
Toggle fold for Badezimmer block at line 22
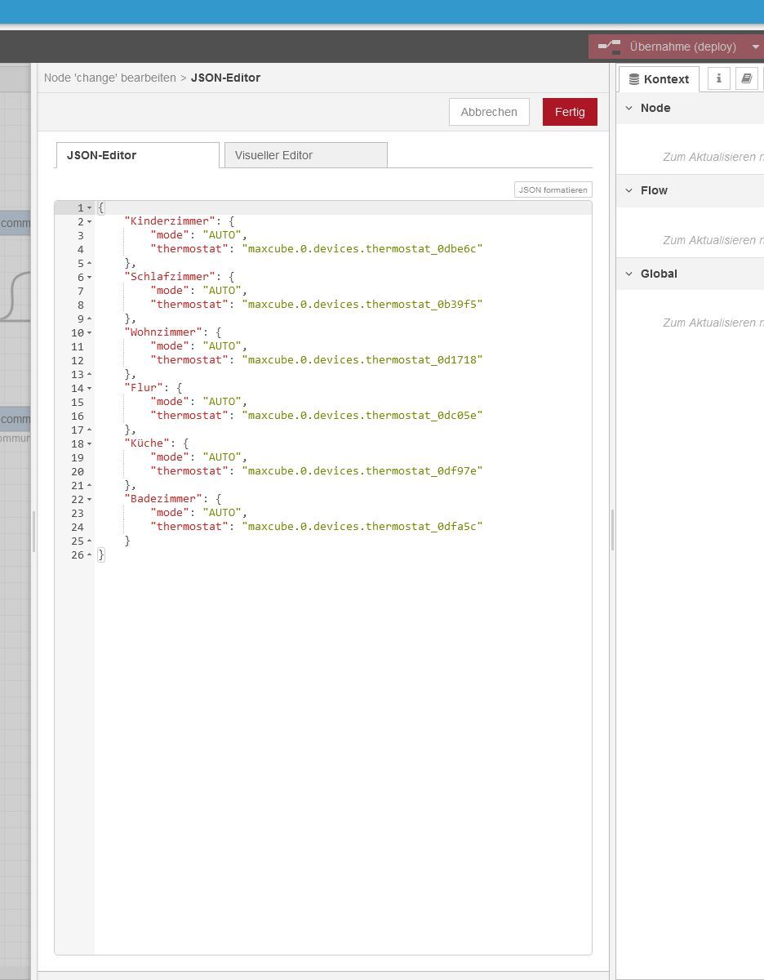click(90, 500)
